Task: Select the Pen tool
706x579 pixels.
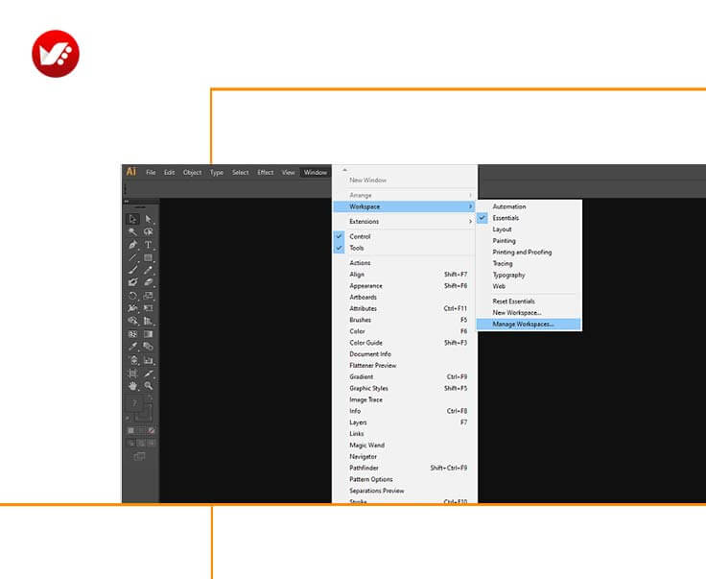Action: tap(132, 245)
